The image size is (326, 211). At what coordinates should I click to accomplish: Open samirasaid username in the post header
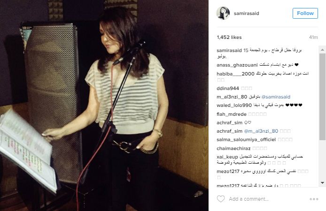(246, 14)
